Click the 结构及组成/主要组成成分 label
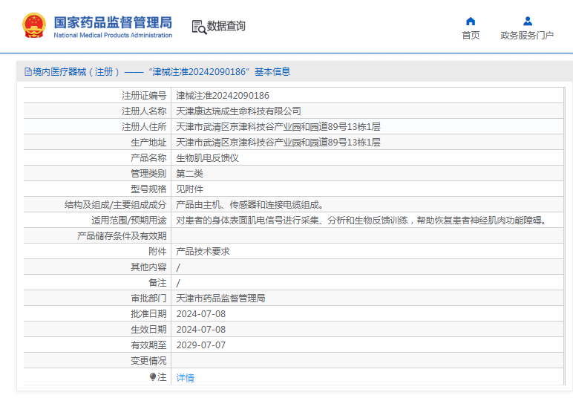The image size is (573, 398). tap(116, 205)
